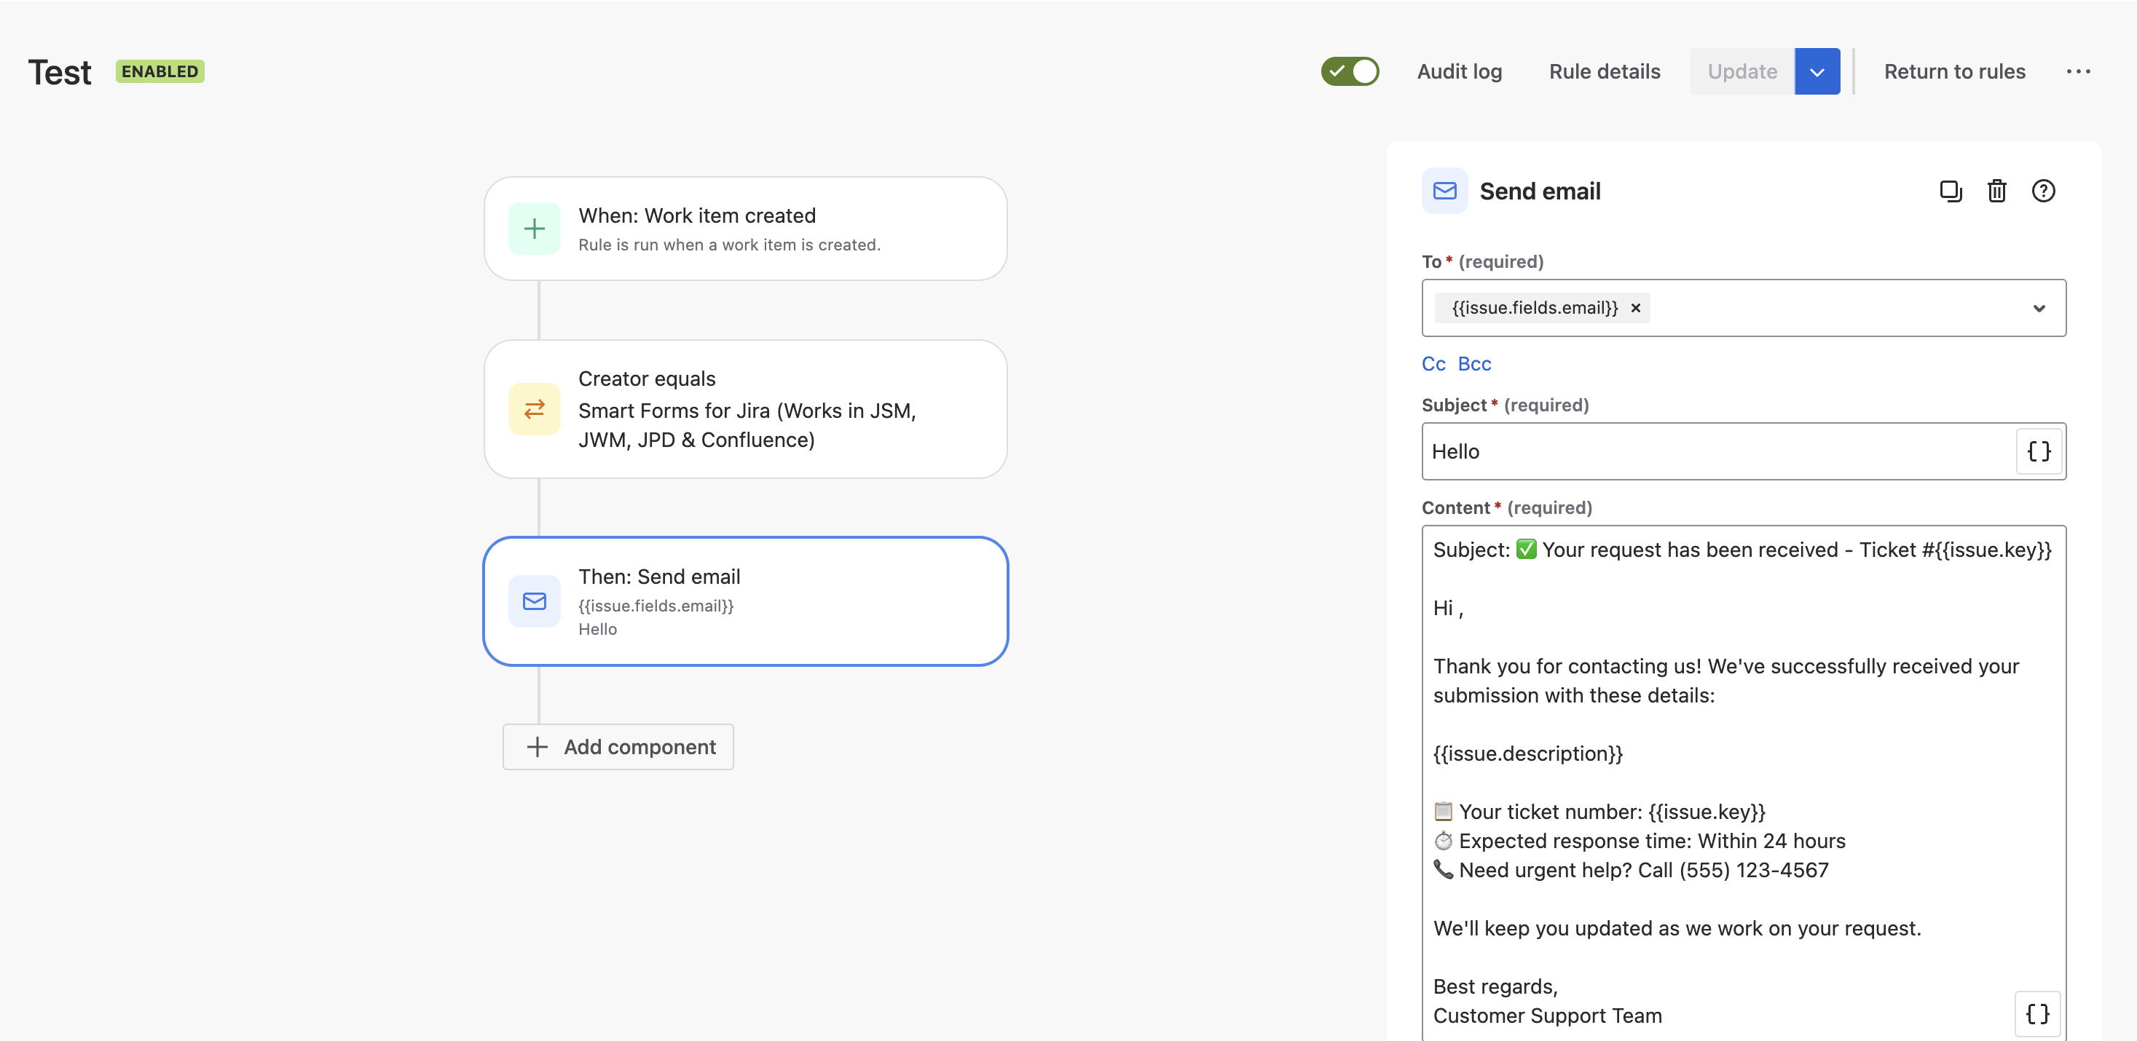Delete the Send email action via trash icon

1997,191
